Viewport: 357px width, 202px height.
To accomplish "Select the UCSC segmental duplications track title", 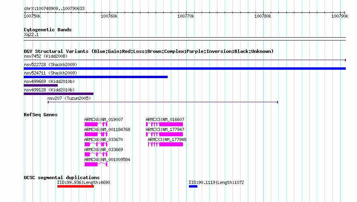I will 62,178.
